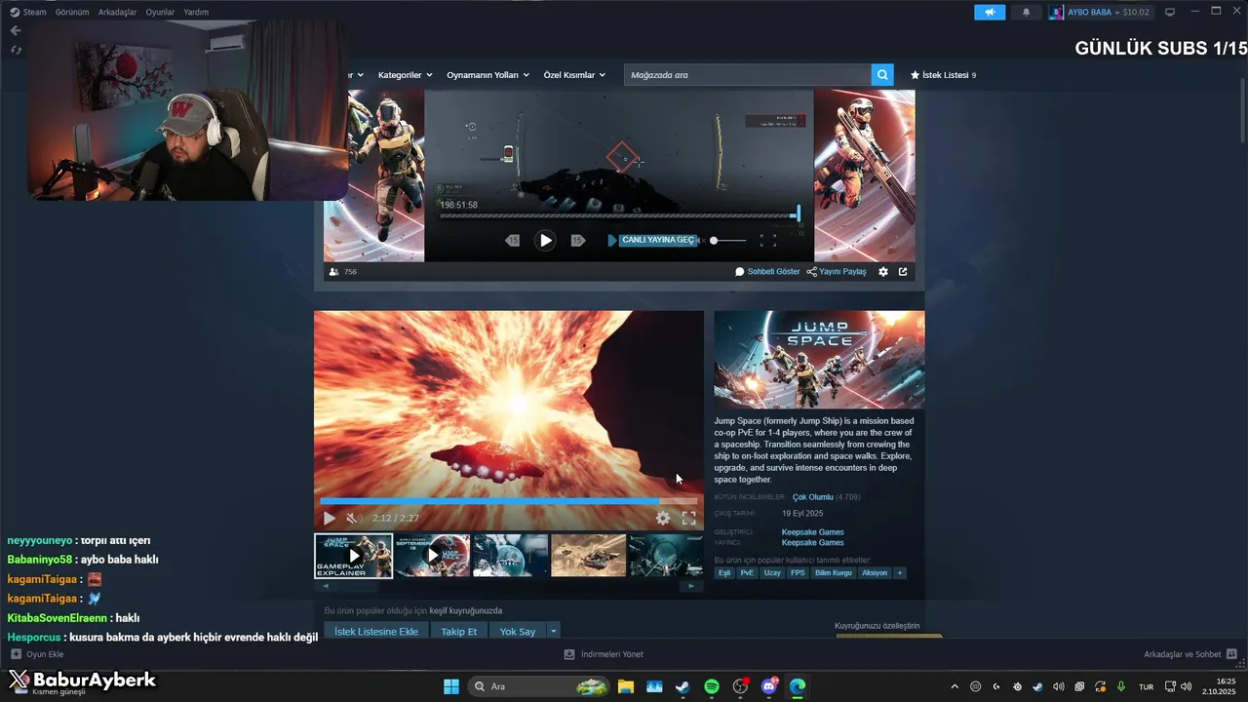Screen dimensions: 1248x702
Task: Click the Yayını Paylaş share link
Action: [837, 272]
